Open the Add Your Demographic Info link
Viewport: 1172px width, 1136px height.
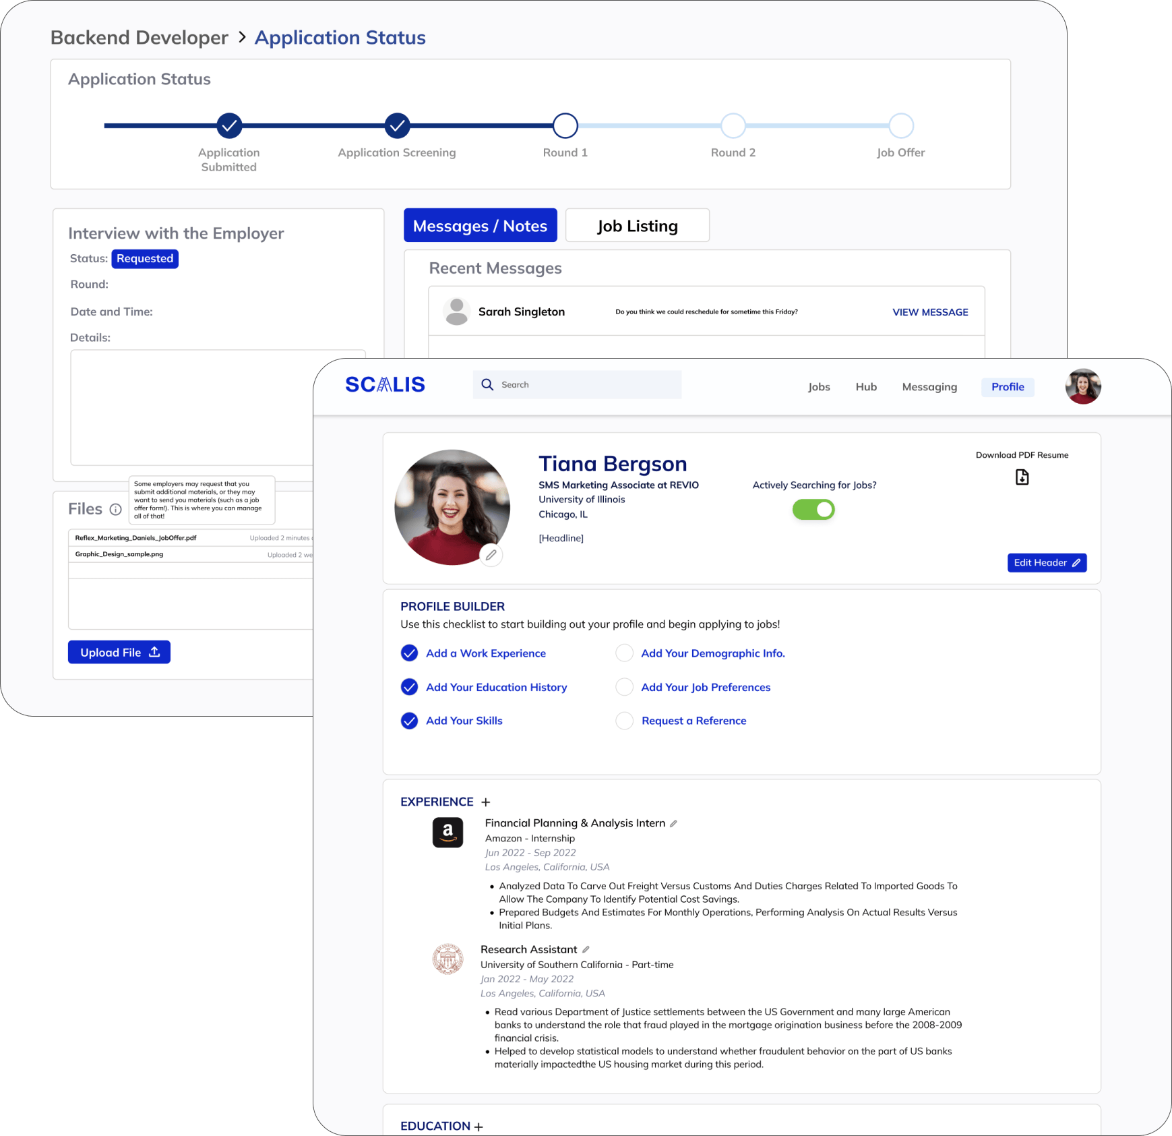pyautogui.click(x=713, y=653)
